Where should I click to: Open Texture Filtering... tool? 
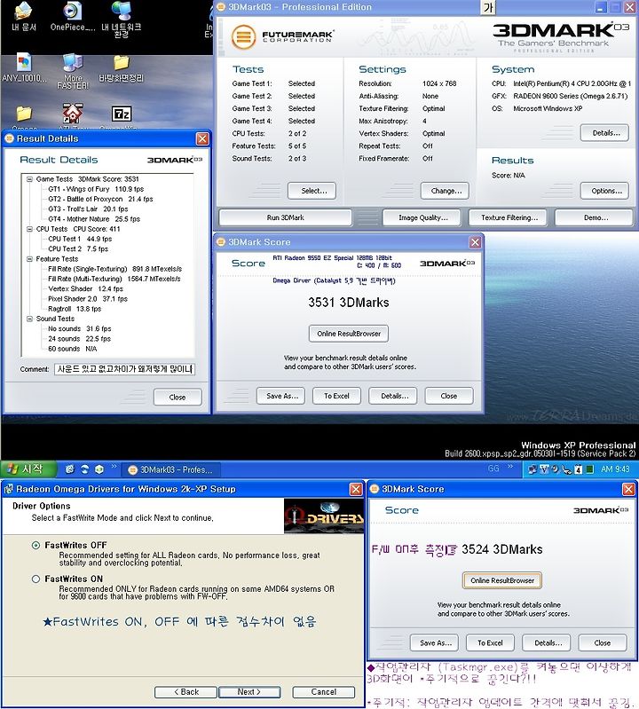point(508,217)
